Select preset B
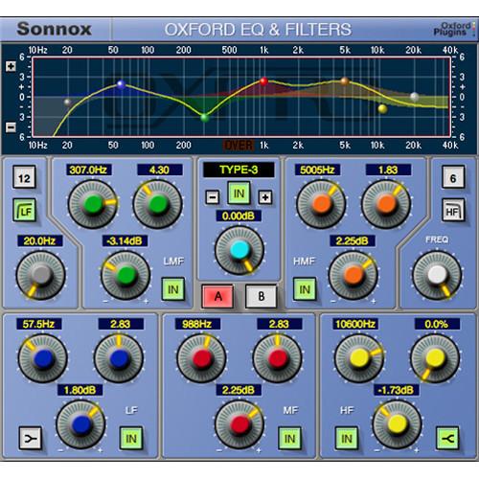Image resolution: width=479 pixels, height=479 pixels. click(261, 296)
